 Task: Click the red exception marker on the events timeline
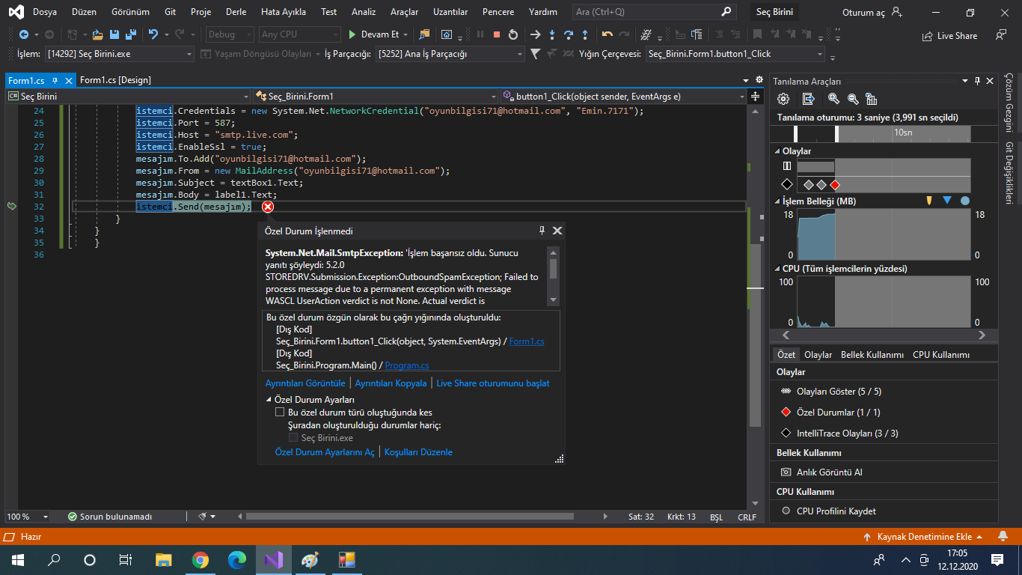point(835,184)
